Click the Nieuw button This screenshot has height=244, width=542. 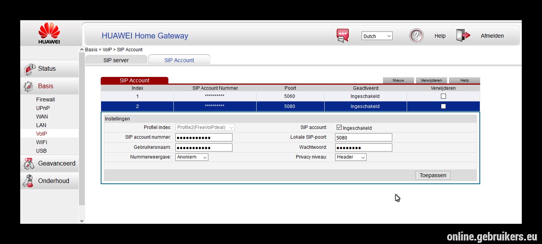pyautogui.click(x=398, y=80)
